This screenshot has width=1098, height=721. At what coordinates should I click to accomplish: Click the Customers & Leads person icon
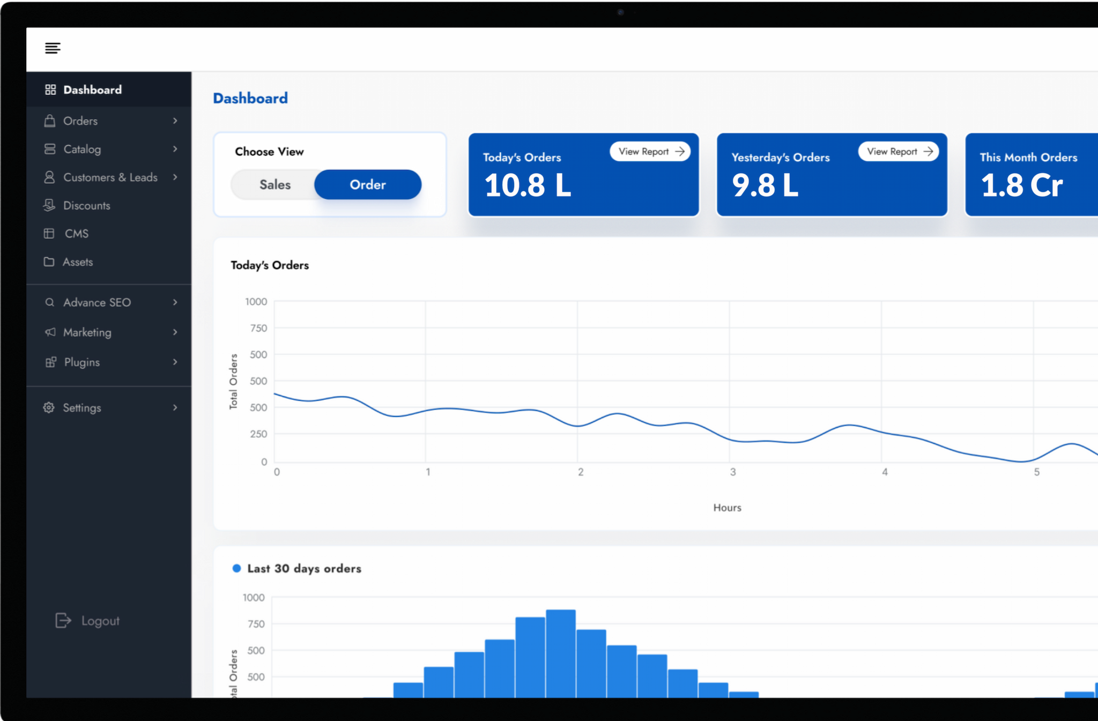(x=49, y=177)
